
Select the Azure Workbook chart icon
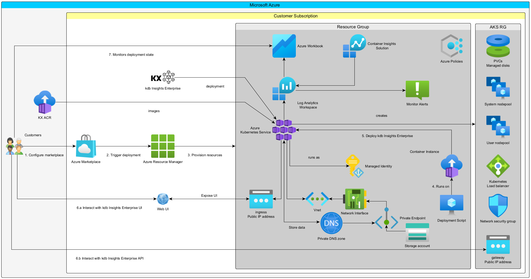click(x=284, y=46)
